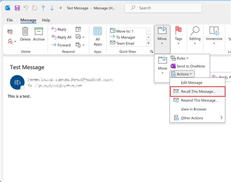
Task: Select the To Manager quick step
Action: point(123,37)
